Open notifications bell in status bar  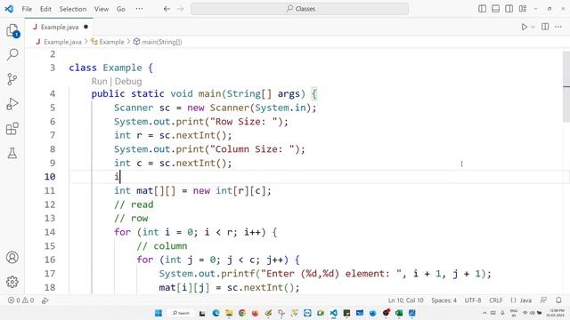pos(558,300)
